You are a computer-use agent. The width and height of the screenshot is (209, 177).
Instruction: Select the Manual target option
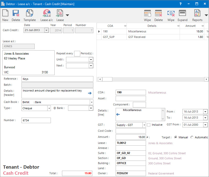176,137
